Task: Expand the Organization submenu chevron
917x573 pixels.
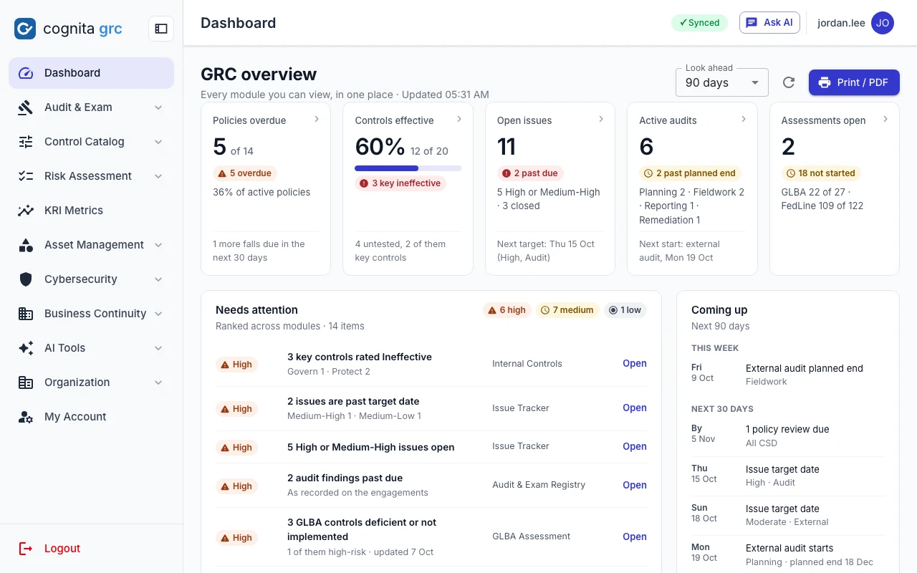Action: click(158, 382)
